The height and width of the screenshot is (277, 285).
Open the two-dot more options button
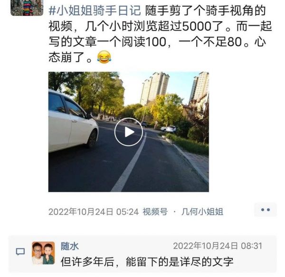point(266,210)
